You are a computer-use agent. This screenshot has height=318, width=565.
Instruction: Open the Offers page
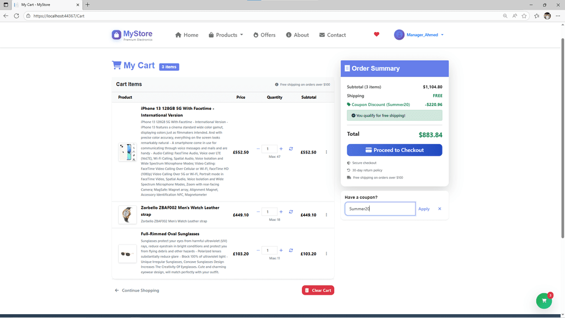[264, 35]
